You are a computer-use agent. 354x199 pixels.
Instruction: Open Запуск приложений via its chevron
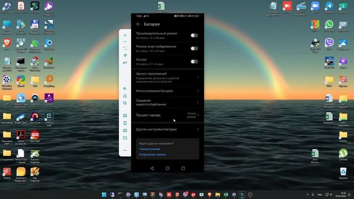pos(198,77)
